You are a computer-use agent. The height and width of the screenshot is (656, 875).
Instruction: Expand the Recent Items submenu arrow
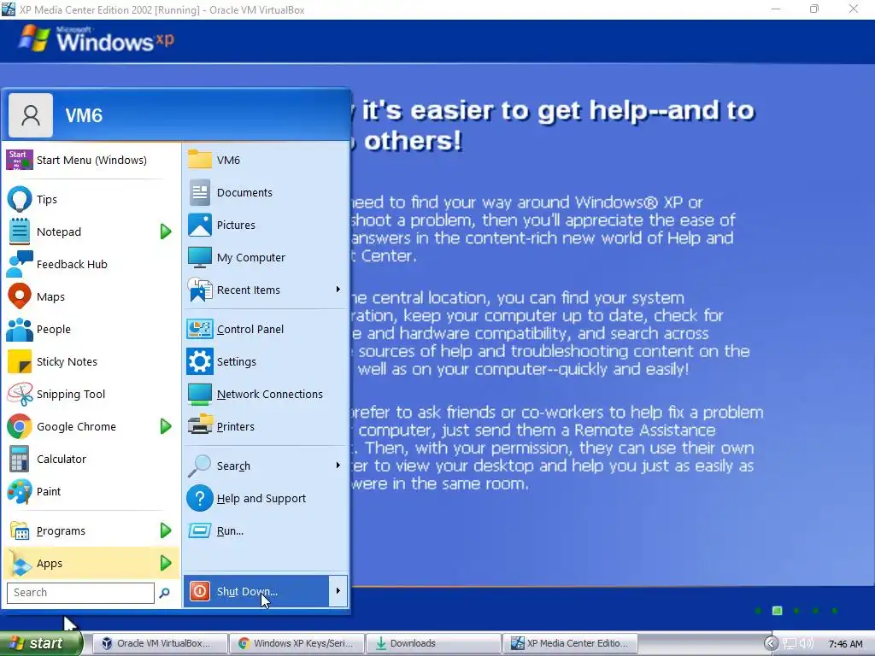pyautogui.click(x=338, y=290)
